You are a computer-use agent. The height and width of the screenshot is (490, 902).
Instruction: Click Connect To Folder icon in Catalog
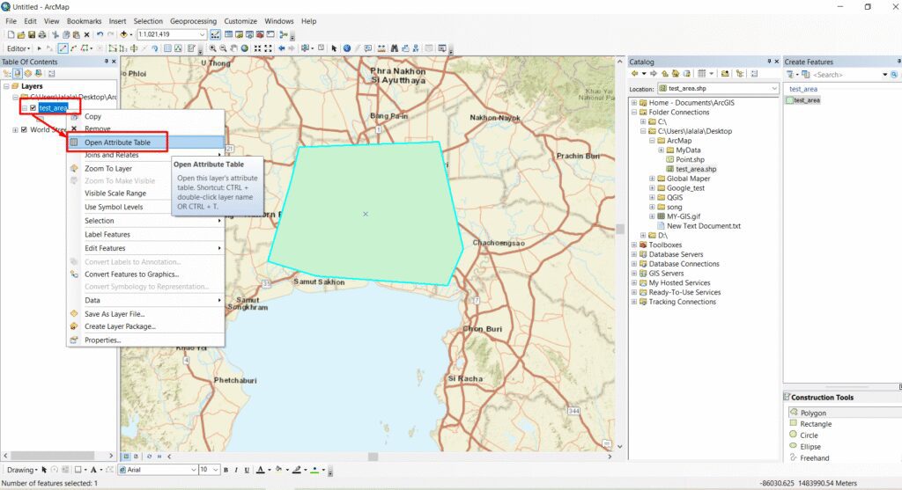click(725, 74)
